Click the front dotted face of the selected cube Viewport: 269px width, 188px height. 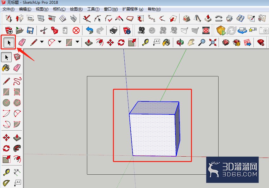154,135
